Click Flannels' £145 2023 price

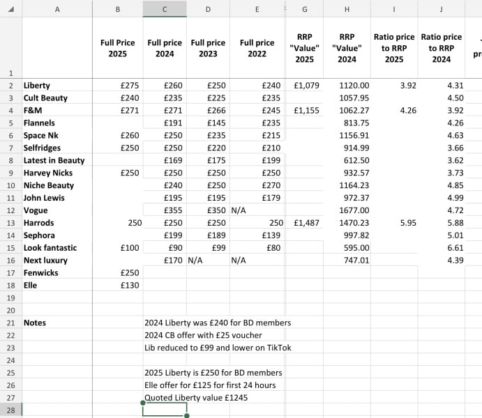208,123
